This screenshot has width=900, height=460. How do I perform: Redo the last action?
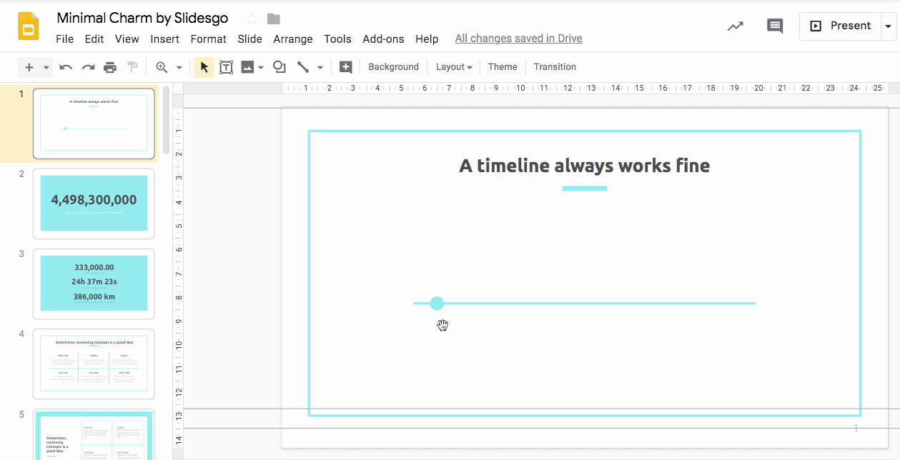(x=87, y=66)
